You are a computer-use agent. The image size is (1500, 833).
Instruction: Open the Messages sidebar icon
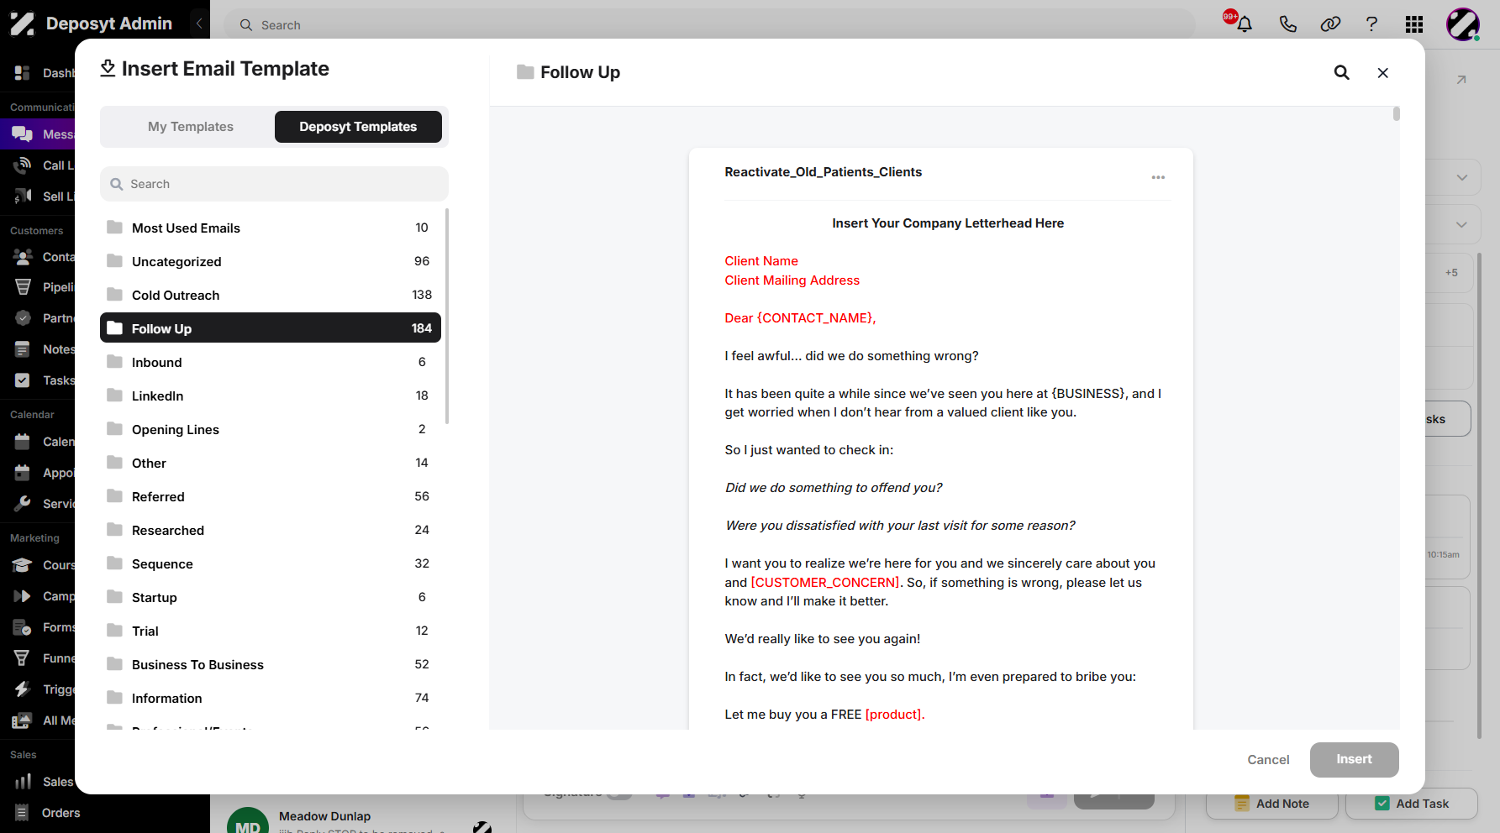pyautogui.click(x=23, y=134)
